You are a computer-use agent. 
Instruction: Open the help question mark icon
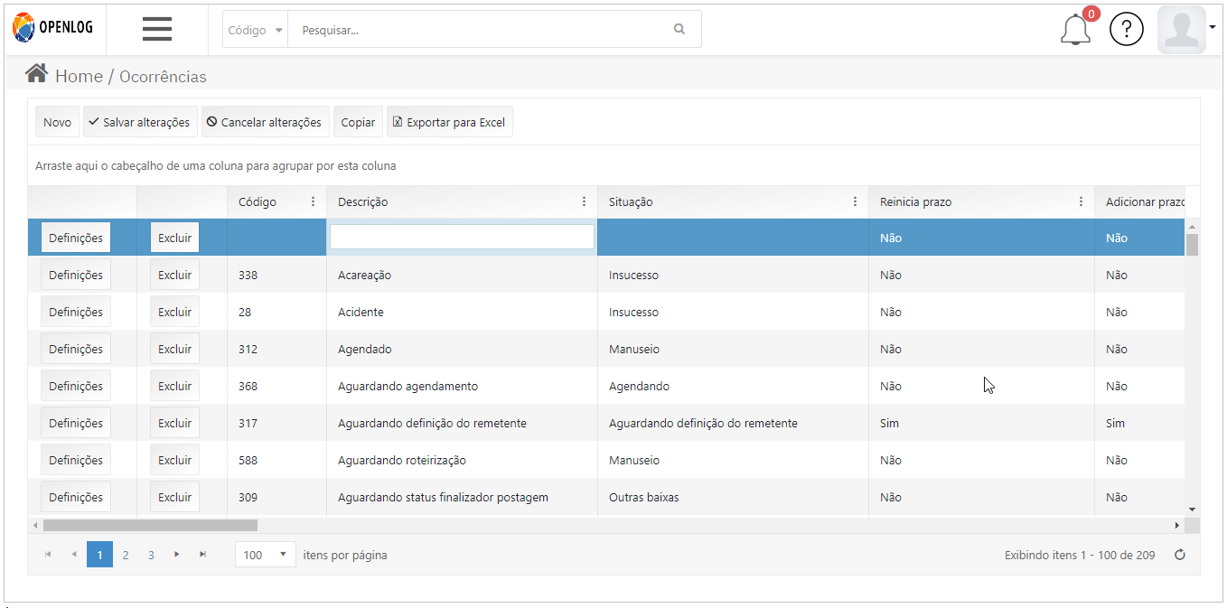click(x=1127, y=30)
